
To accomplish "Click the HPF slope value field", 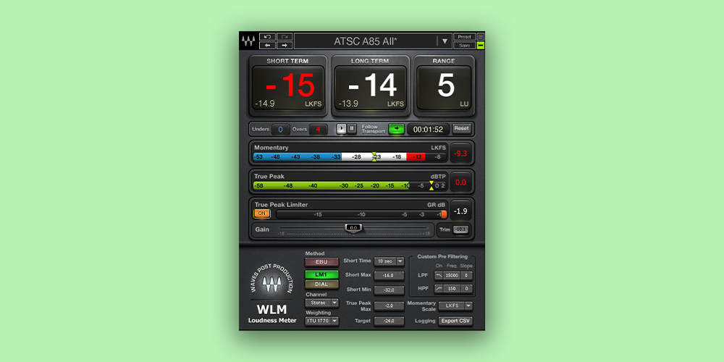I will pos(466,289).
